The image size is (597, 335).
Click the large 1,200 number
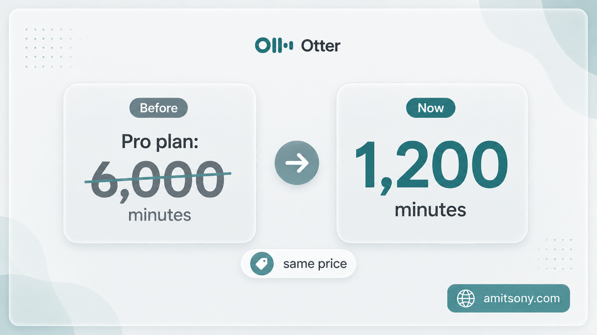click(431, 165)
